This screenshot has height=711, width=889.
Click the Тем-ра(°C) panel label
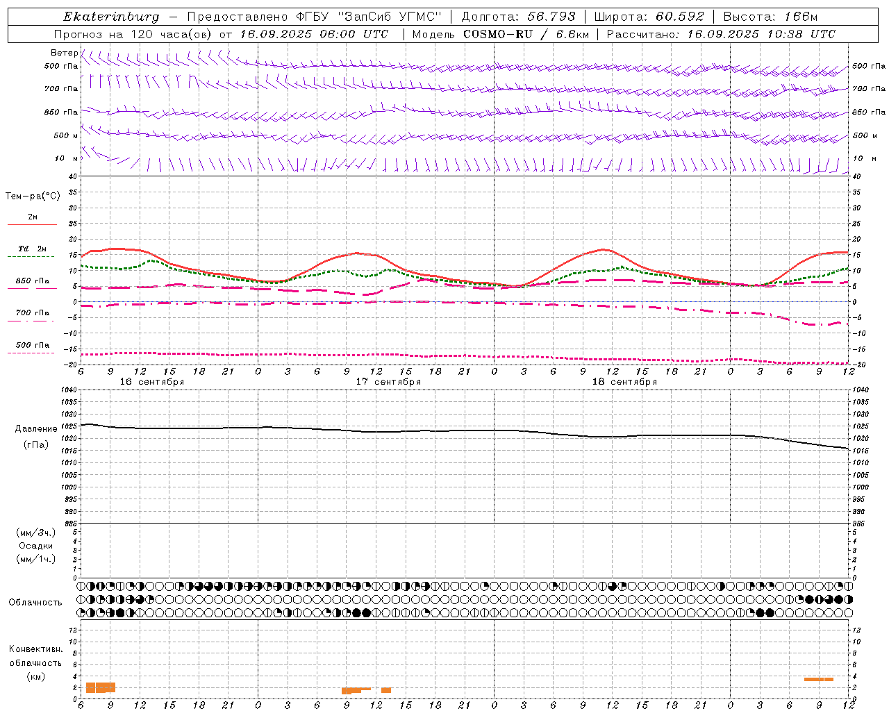33,196
